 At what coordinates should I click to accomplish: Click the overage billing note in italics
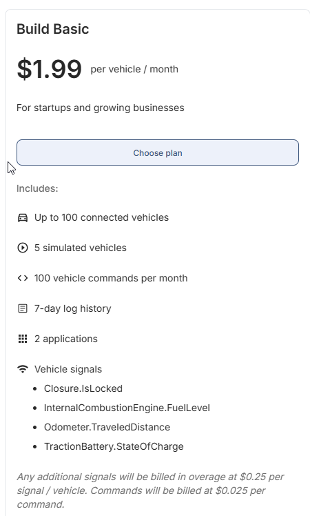coord(151,490)
